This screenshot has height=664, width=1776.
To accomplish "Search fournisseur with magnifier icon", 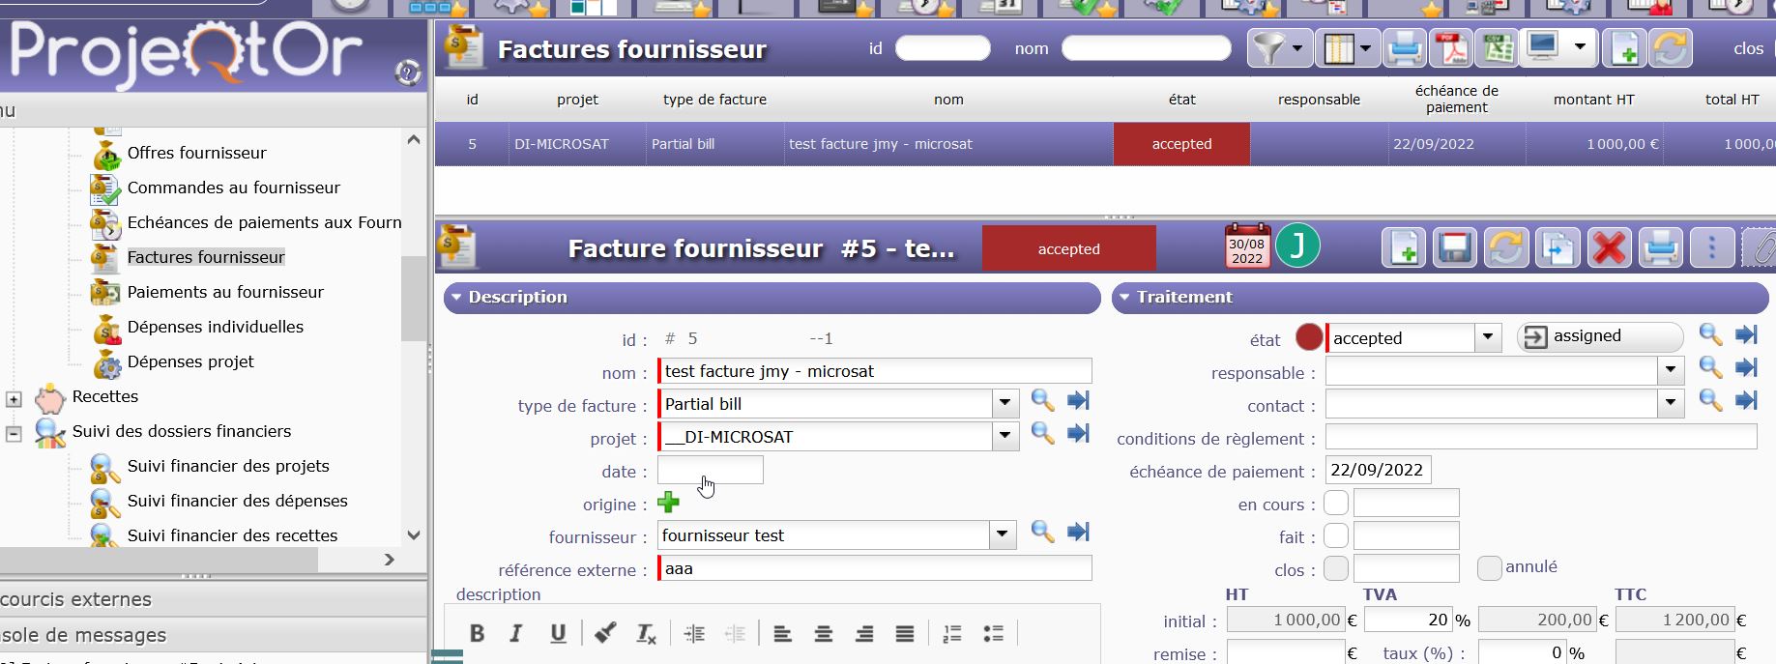I will [x=1042, y=532].
